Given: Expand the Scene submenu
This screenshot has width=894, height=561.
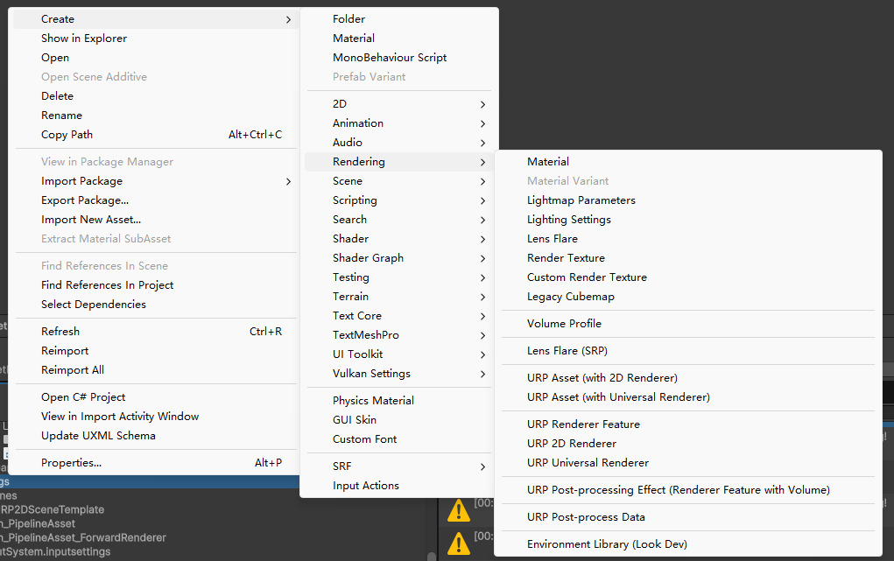Looking at the screenshot, I should [x=399, y=181].
